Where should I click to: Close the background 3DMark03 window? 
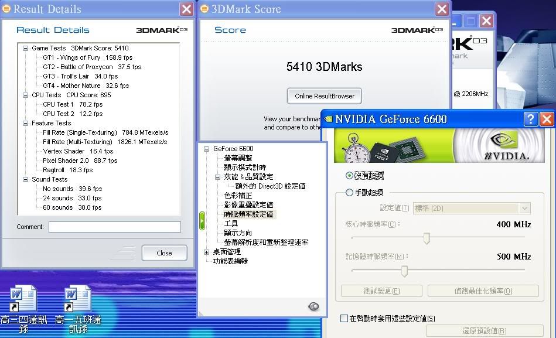[486, 21]
